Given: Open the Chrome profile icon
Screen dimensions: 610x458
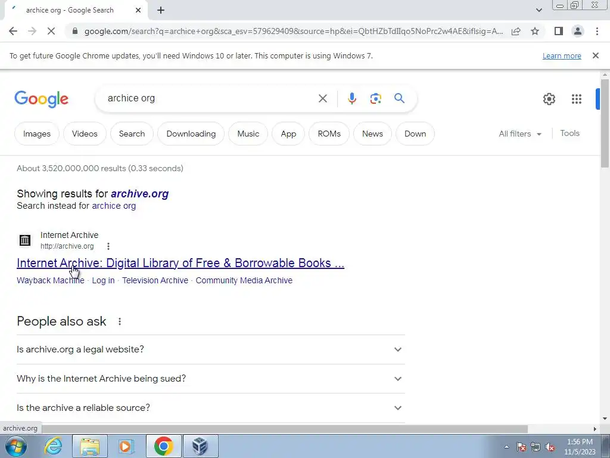Looking at the screenshot, I should coord(578,31).
